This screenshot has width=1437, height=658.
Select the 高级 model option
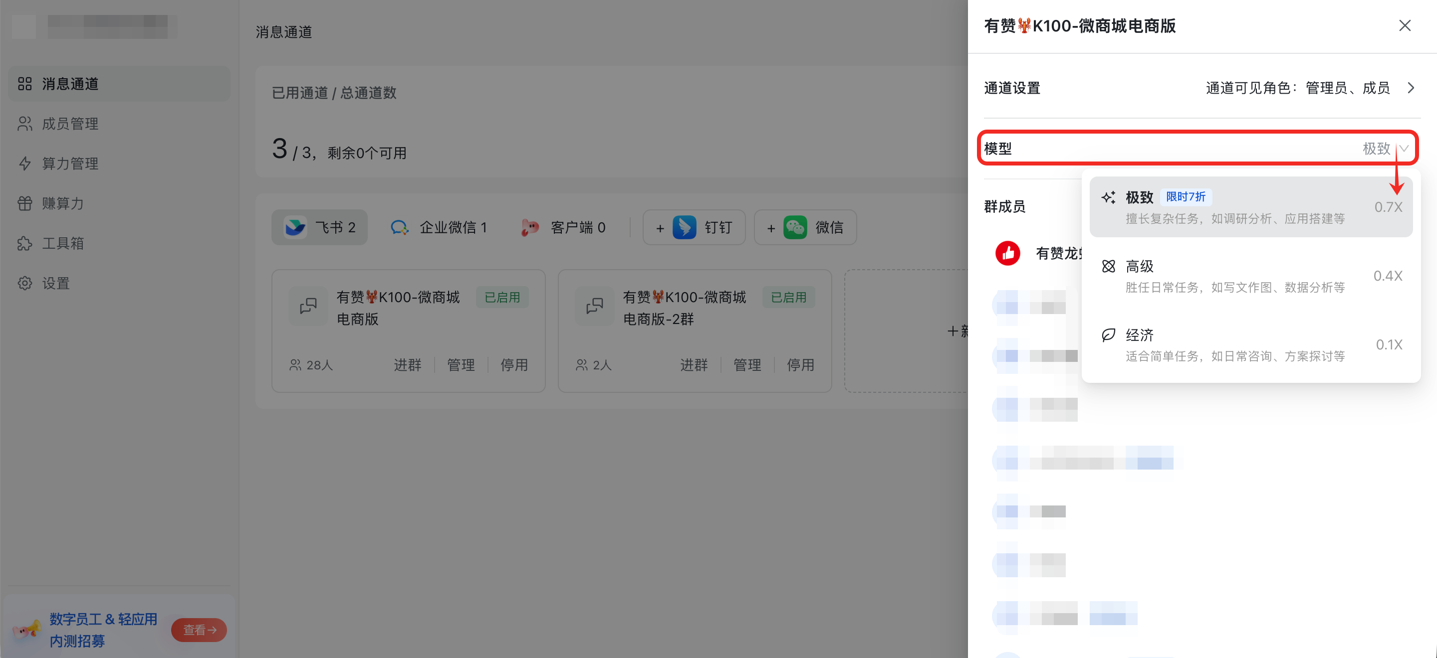click(x=1251, y=276)
